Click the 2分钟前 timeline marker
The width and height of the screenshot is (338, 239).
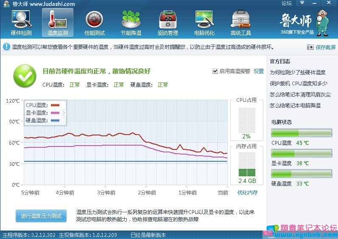pyautogui.click(x=147, y=192)
